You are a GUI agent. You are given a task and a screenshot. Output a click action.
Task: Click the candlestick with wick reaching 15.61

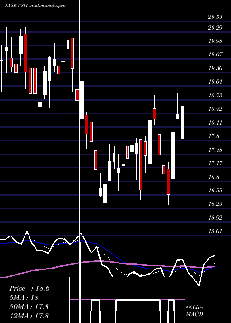pos(105,209)
